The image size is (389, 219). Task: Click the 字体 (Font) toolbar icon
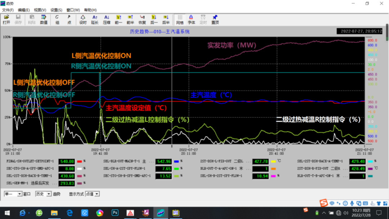pyautogui.click(x=191, y=19)
